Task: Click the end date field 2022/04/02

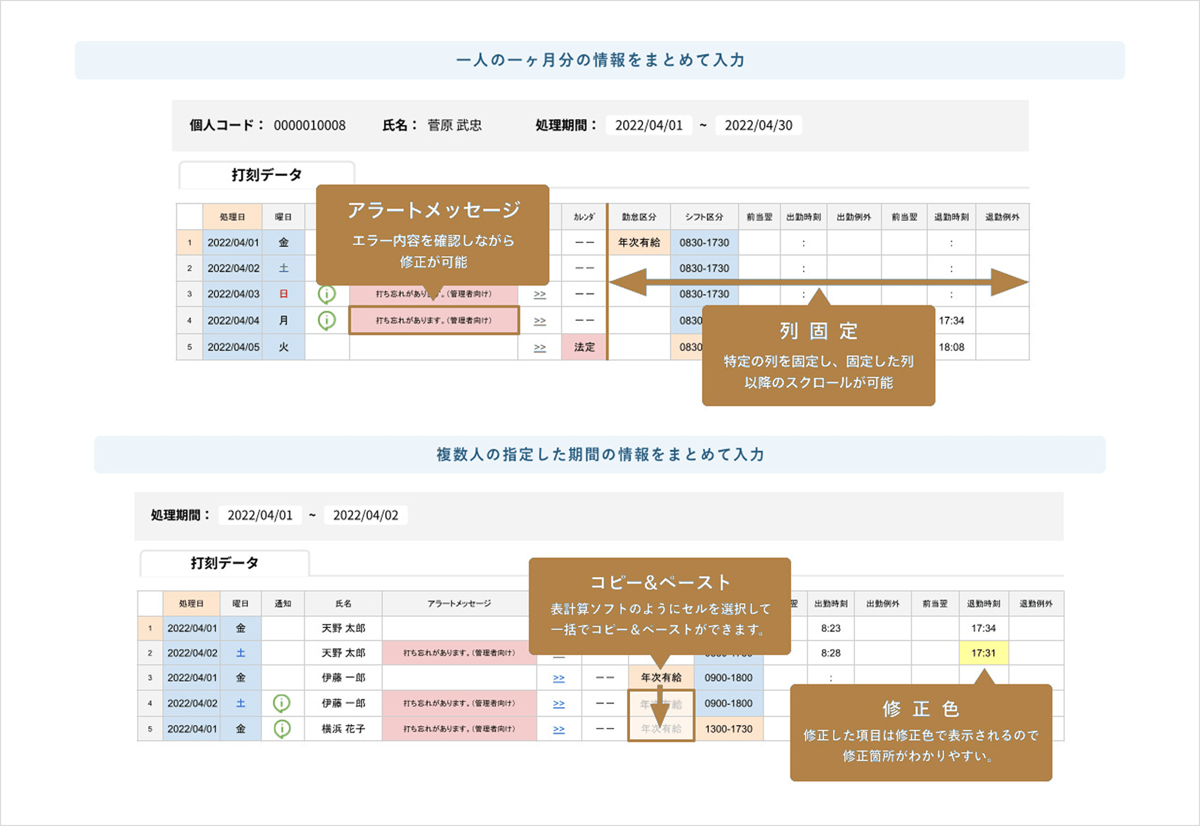Action: pos(366,515)
